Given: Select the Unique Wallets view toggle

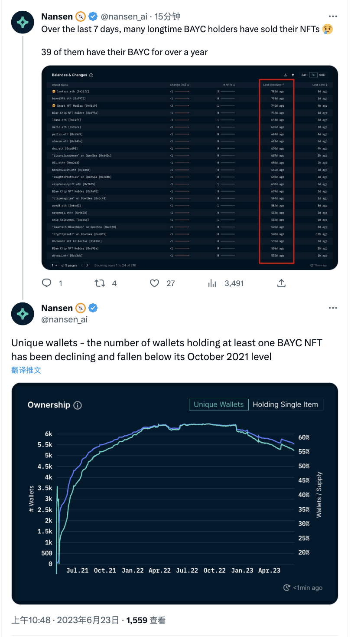Looking at the screenshot, I should click(218, 404).
